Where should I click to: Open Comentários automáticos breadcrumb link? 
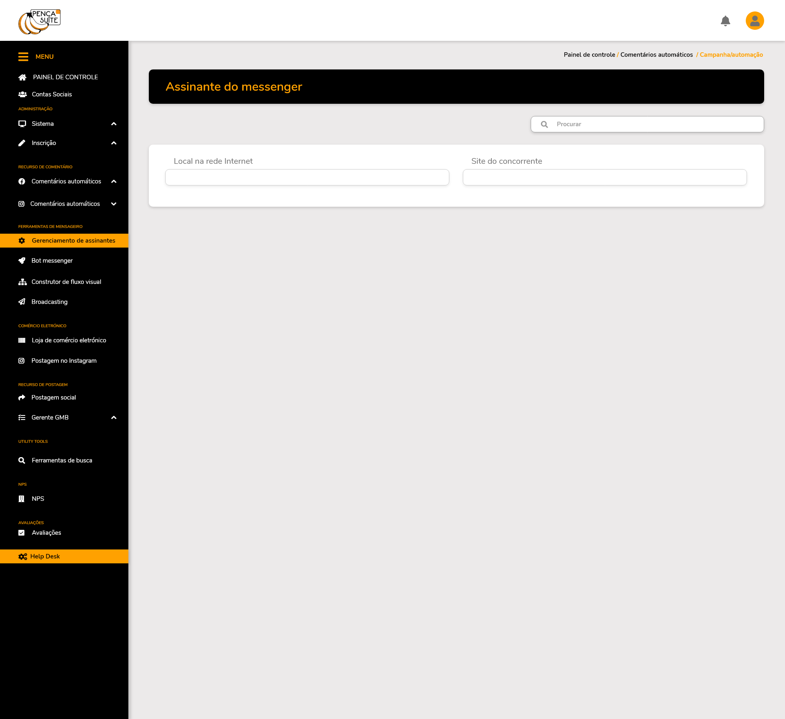pos(656,55)
